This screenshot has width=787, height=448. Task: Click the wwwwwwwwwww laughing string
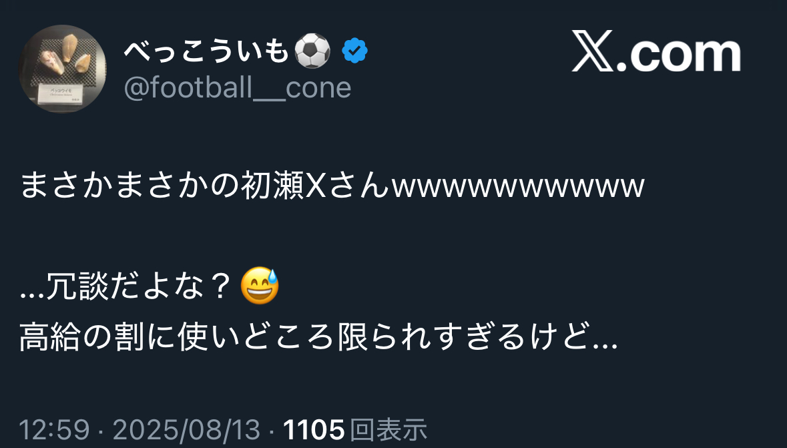518,188
